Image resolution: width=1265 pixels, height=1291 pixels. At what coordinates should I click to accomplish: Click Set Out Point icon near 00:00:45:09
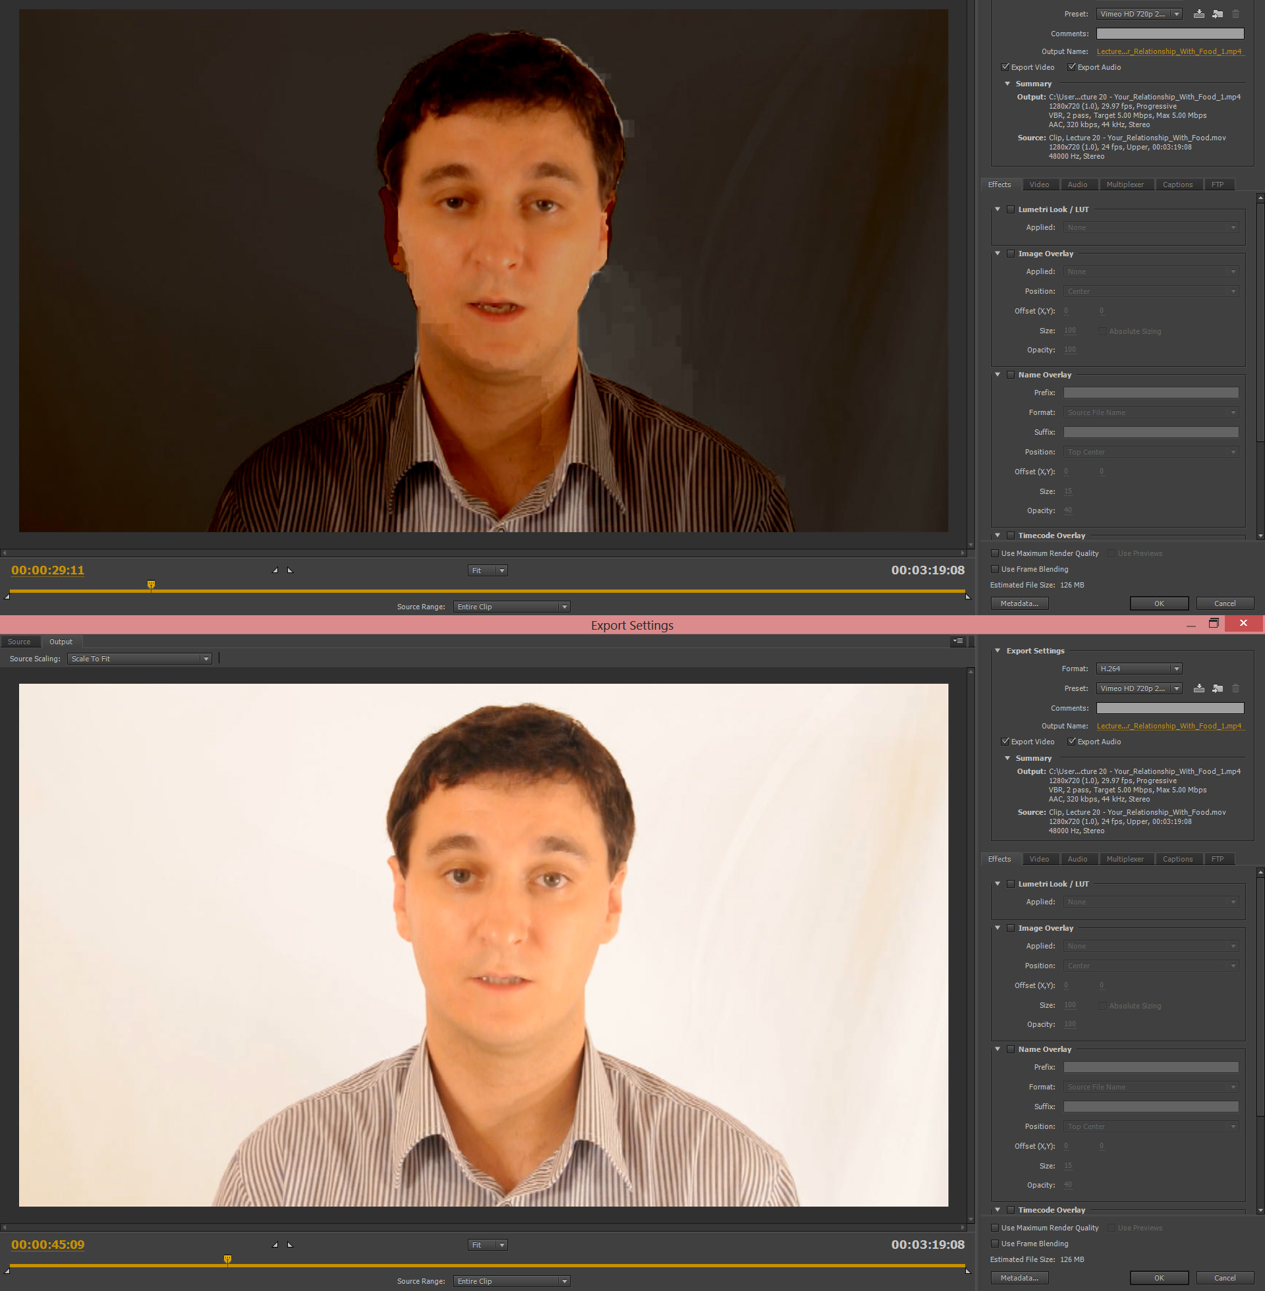291,1244
